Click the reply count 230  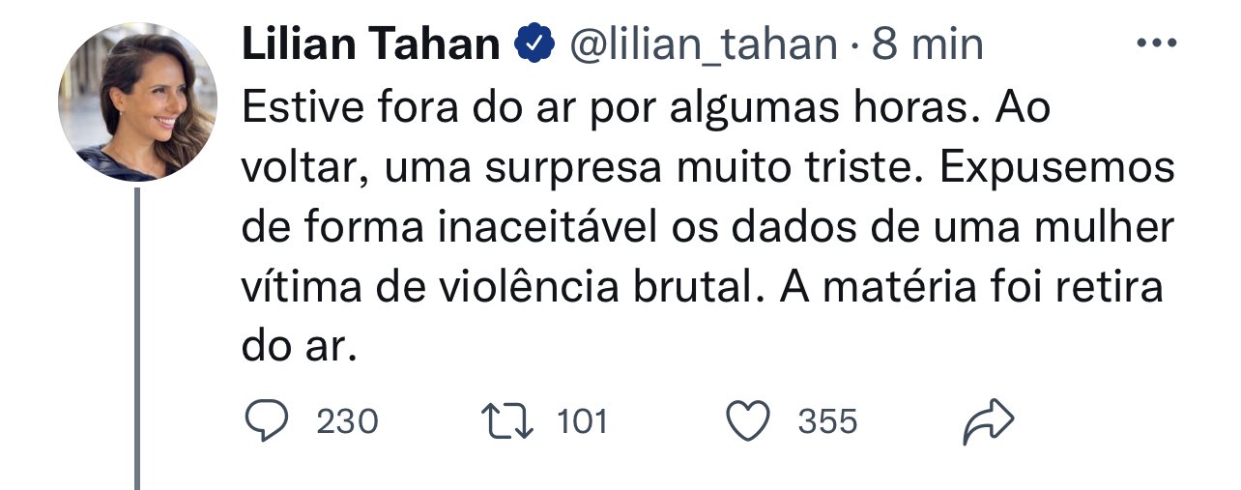point(347,422)
